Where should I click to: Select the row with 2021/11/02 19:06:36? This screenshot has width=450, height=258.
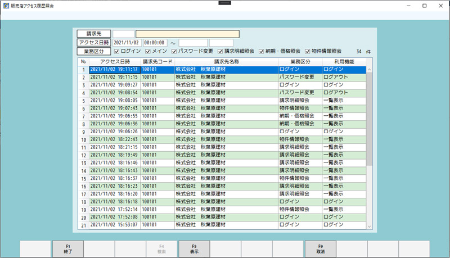222,124
